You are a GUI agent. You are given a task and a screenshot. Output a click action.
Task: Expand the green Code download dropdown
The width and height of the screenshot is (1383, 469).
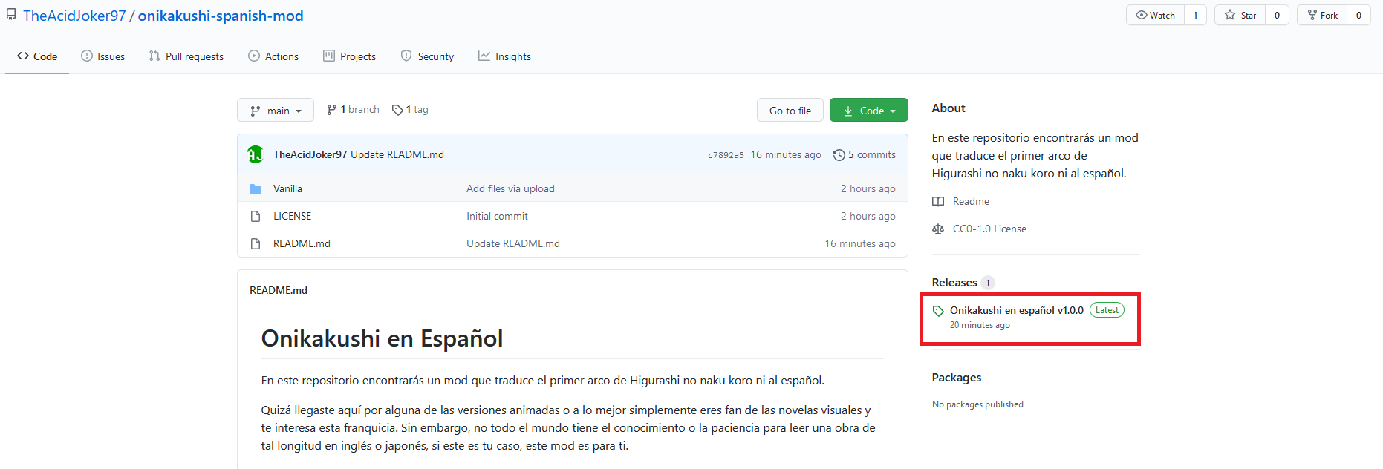click(869, 111)
